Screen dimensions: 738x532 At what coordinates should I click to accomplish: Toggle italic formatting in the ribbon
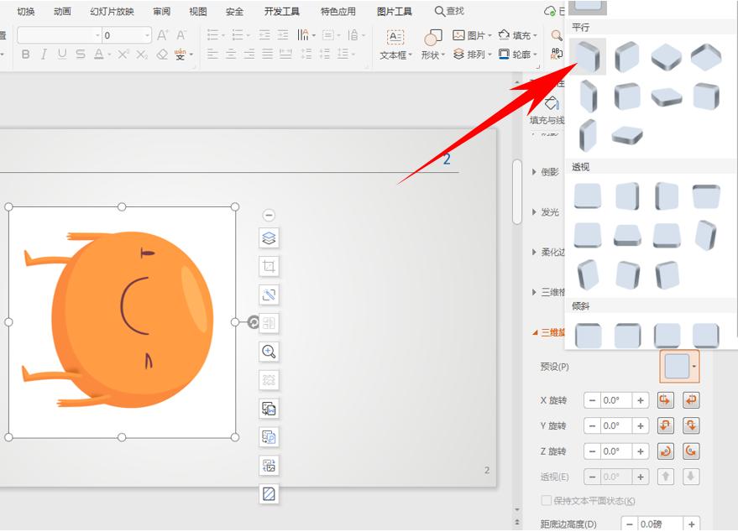[44, 55]
